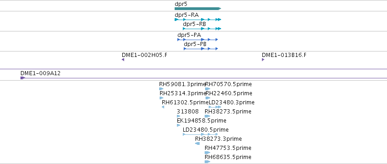Click the RH38273.5prime label

(x=228, y=112)
